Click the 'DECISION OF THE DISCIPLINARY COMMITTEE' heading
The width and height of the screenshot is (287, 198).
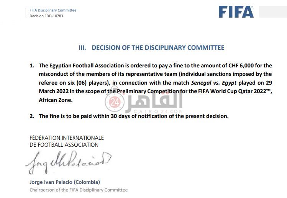[x=158, y=48]
